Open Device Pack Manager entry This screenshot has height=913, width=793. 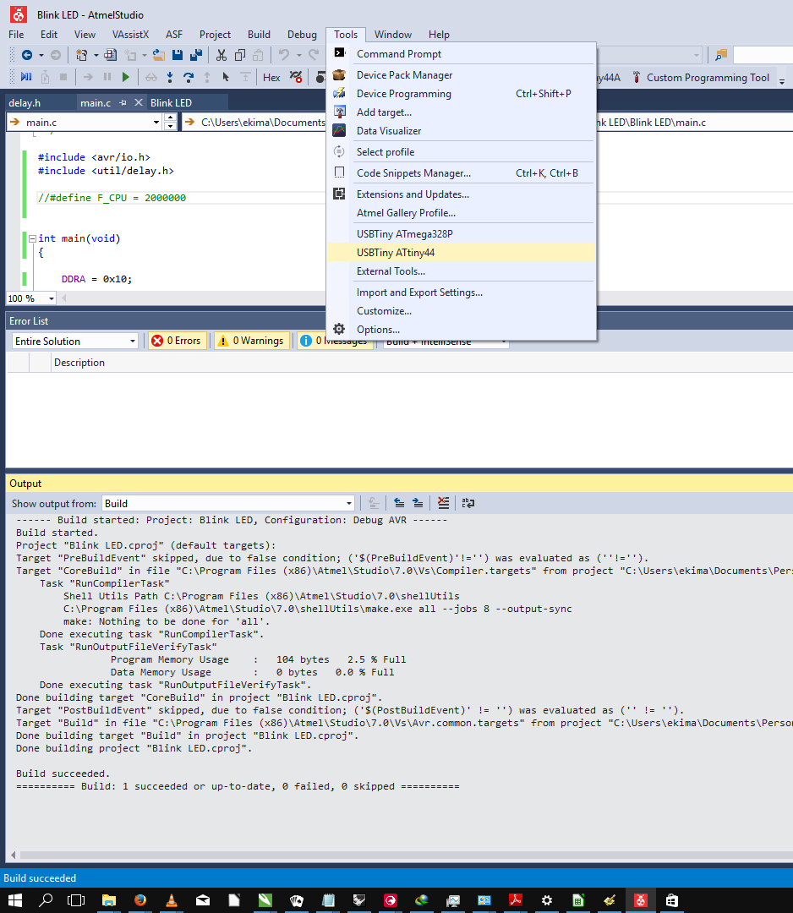tap(461, 75)
